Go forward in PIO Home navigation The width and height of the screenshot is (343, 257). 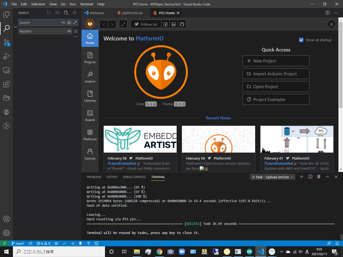(112, 24)
